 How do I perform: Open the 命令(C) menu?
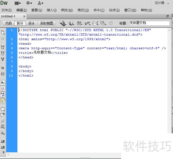tap(99, 10)
